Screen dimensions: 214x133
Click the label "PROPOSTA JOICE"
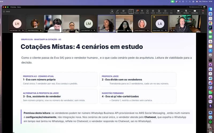(110, 76)
